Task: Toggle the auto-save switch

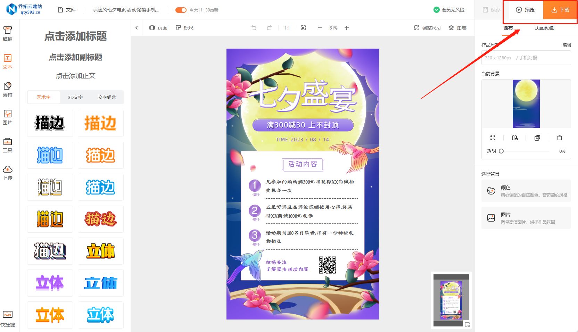Action: coord(181,10)
